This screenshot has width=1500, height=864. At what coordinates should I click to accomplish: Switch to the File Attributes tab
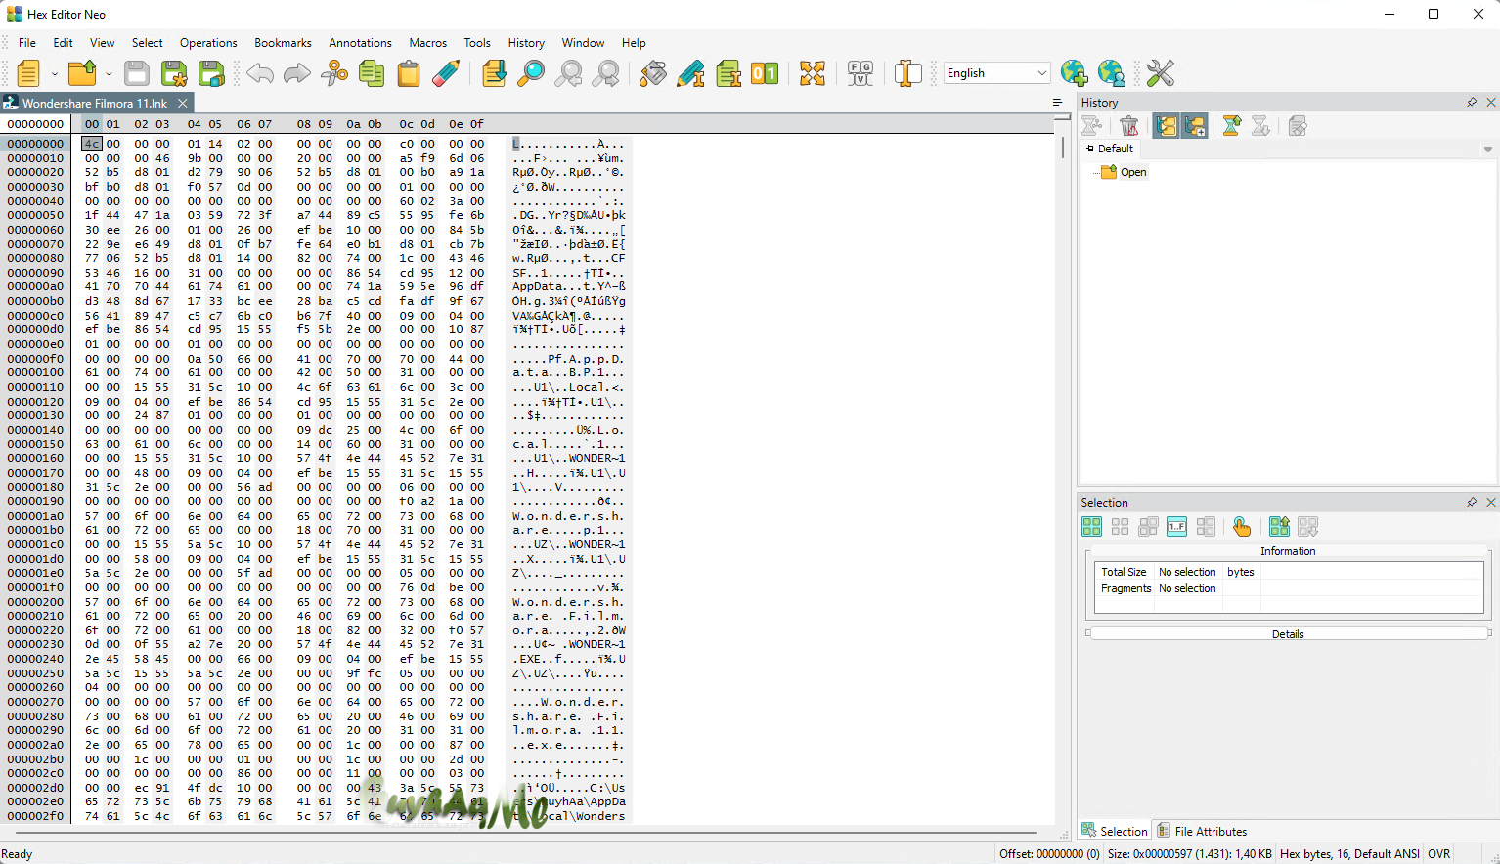click(x=1202, y=831)
